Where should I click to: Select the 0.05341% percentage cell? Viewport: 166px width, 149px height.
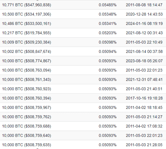coord(108,24)
